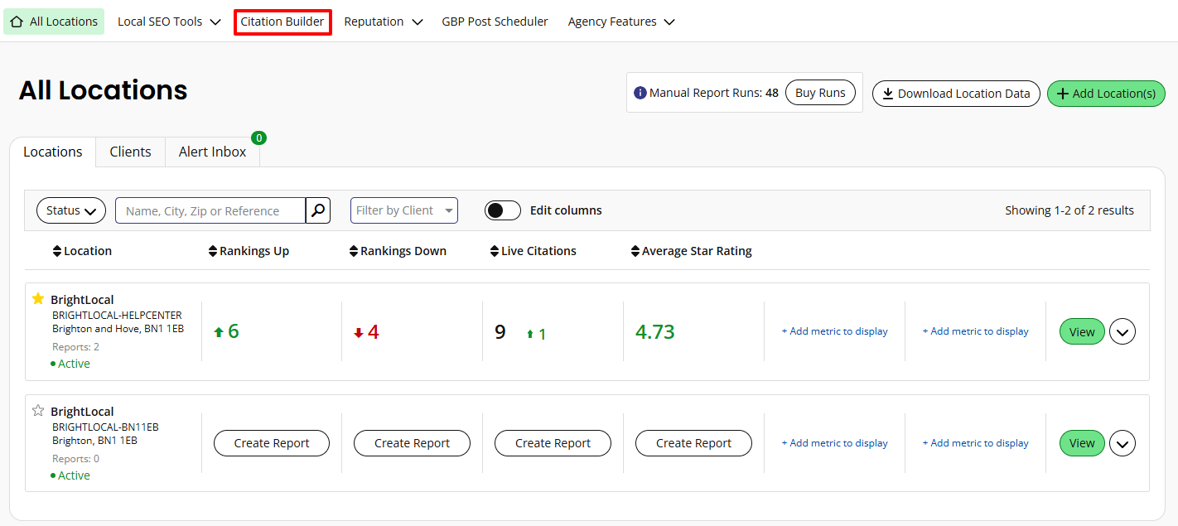View the BRIGHTLOCAL-BN11EB location
Image resolution: width=1178 pixels, height=526 pixels.
tap(1082, 443)
